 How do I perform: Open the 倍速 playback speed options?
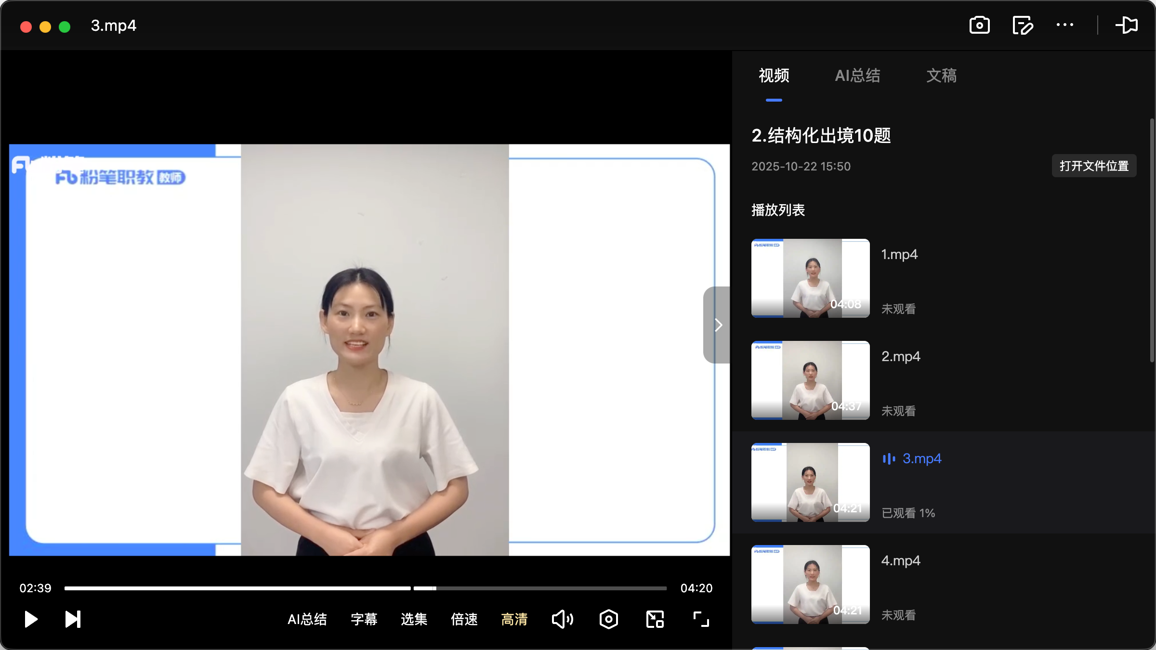click(x=464, y=619)
